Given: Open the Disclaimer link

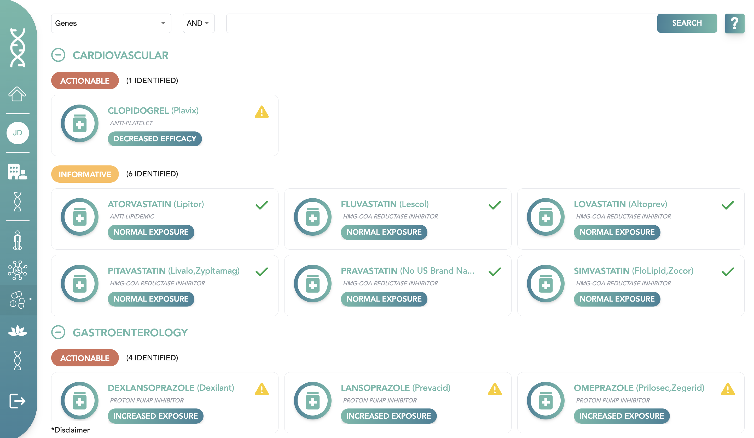Looking at the screenshot, I should (71, 430).
